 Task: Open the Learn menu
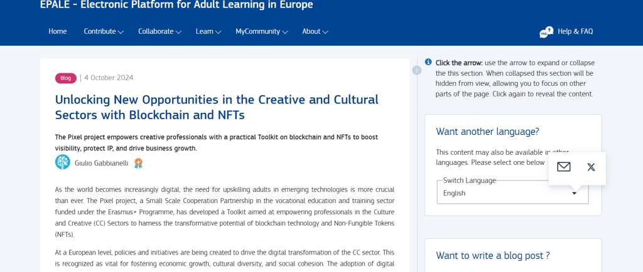208,31
